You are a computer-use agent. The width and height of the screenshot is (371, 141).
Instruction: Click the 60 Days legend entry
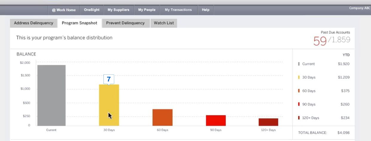click(x=309, y=91)
